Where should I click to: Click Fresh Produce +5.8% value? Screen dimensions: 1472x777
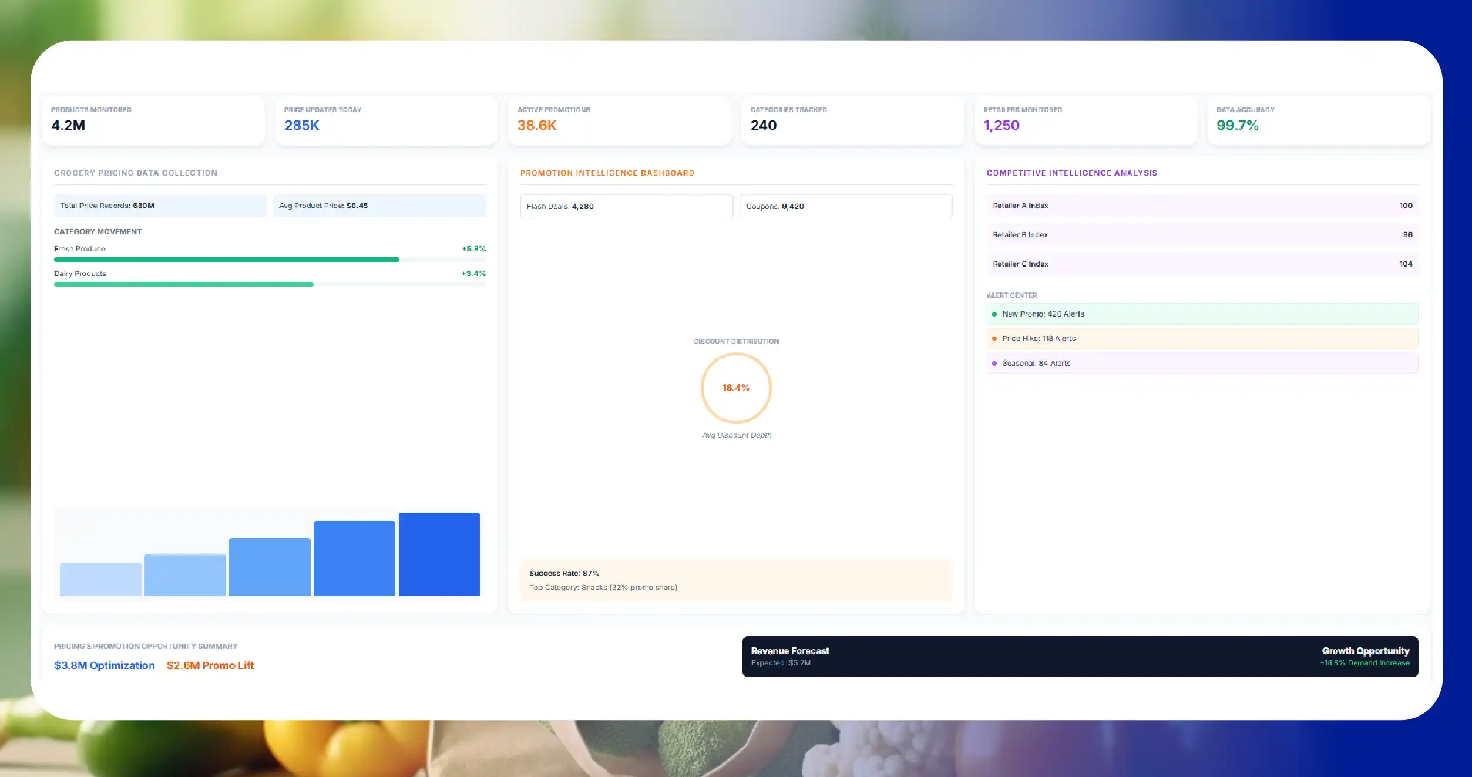(x=473, y=248)
